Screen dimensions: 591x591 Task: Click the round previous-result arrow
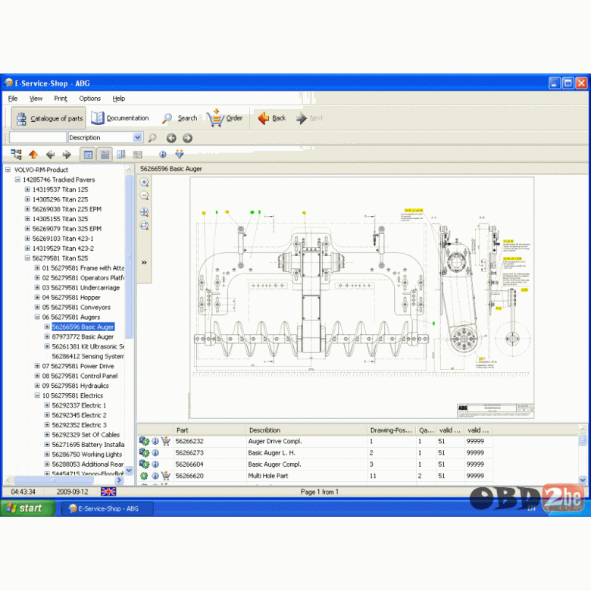pos(171,138)
